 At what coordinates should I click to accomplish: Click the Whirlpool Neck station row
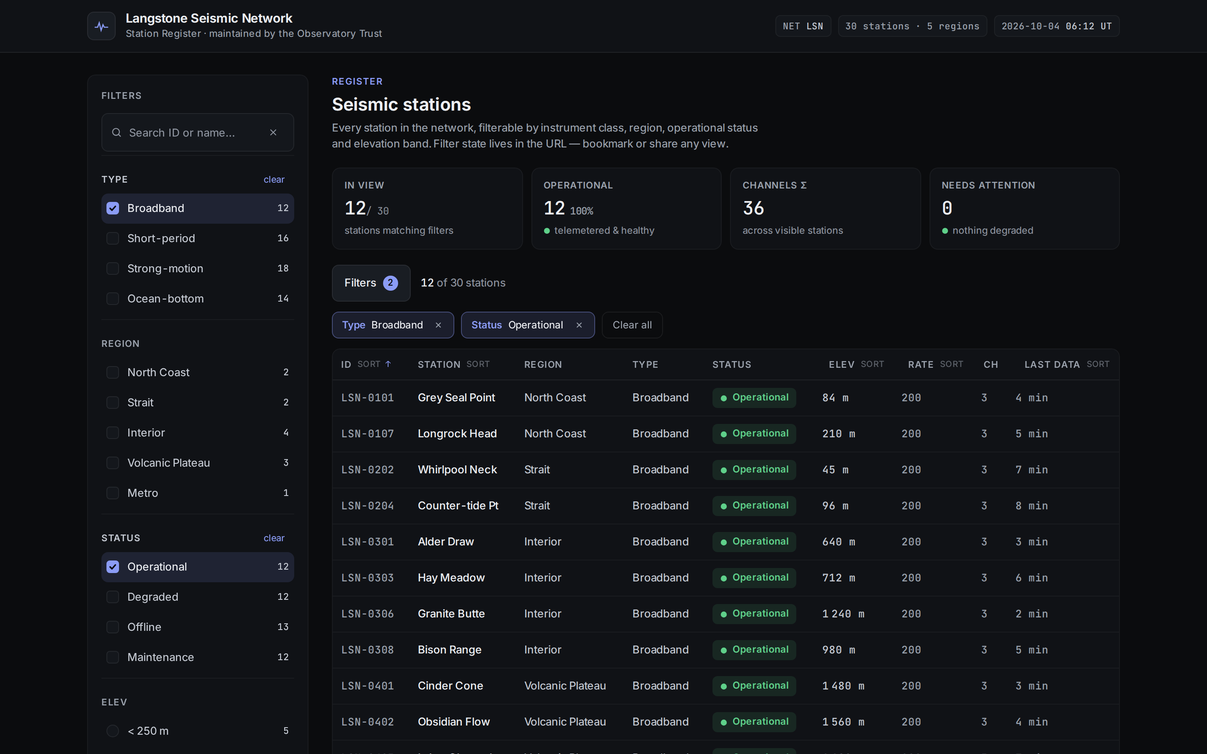[x=725, y=470]
